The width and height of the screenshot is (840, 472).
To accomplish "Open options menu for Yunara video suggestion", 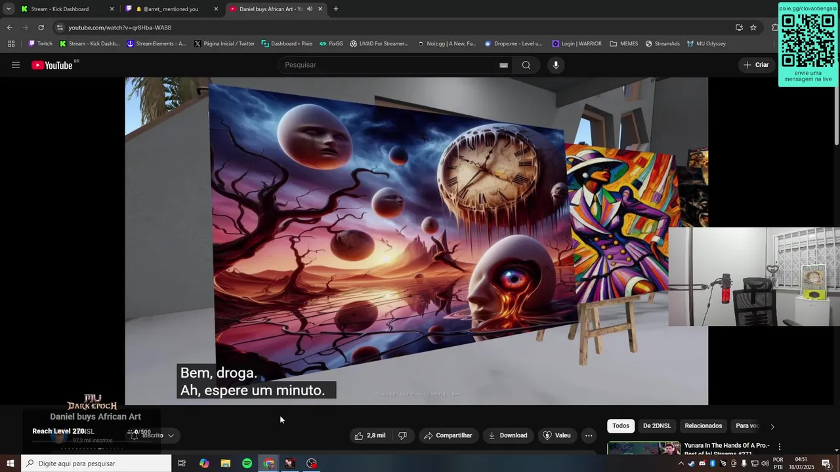I will coord(780,446).
